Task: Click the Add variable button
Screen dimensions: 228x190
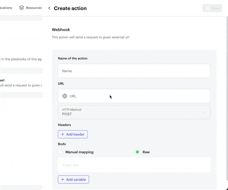Action: pyautogui.click(x=74, y=179)
